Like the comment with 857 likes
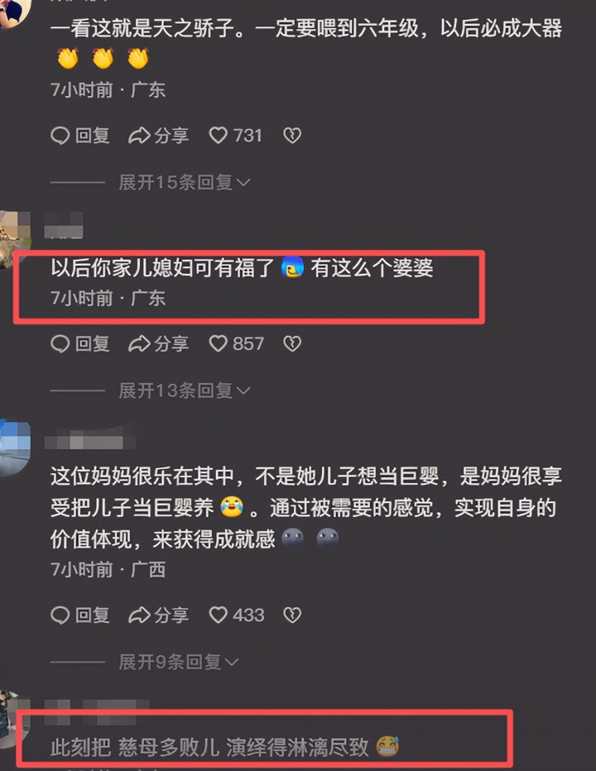596x771 pixels. [218, 343]
